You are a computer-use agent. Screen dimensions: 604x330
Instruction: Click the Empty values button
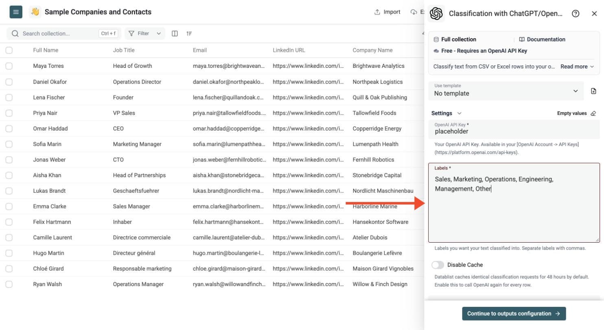[576, 113]
